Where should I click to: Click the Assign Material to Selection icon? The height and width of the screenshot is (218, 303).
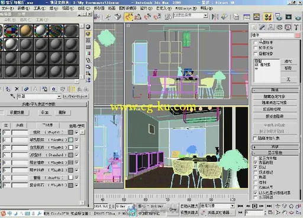pyautogui.click(x=8, y=89)
